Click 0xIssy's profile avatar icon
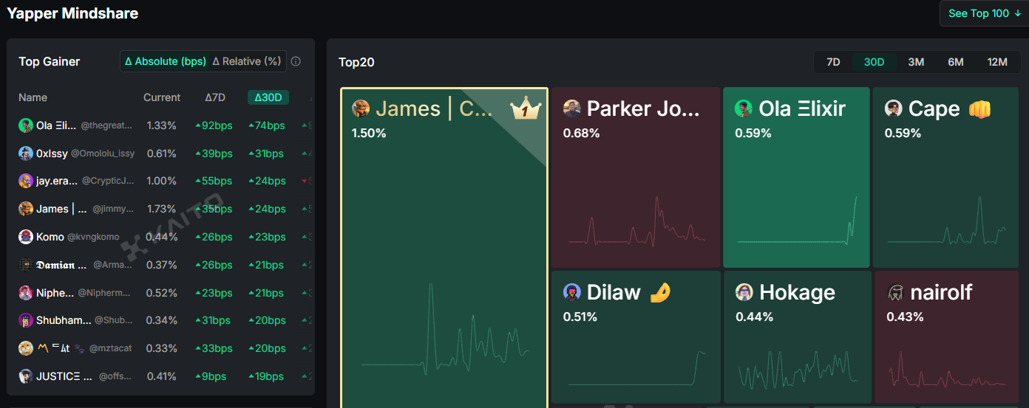Image resolution: width=1029 pixels, height=408 pixels. pyautogui.click(x=26, y=153)
